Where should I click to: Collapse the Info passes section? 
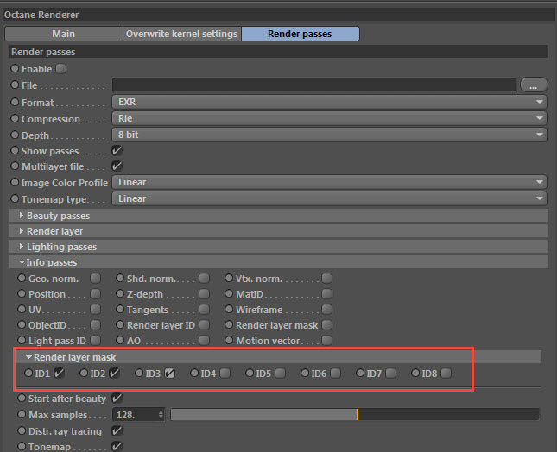coord(279,262)
